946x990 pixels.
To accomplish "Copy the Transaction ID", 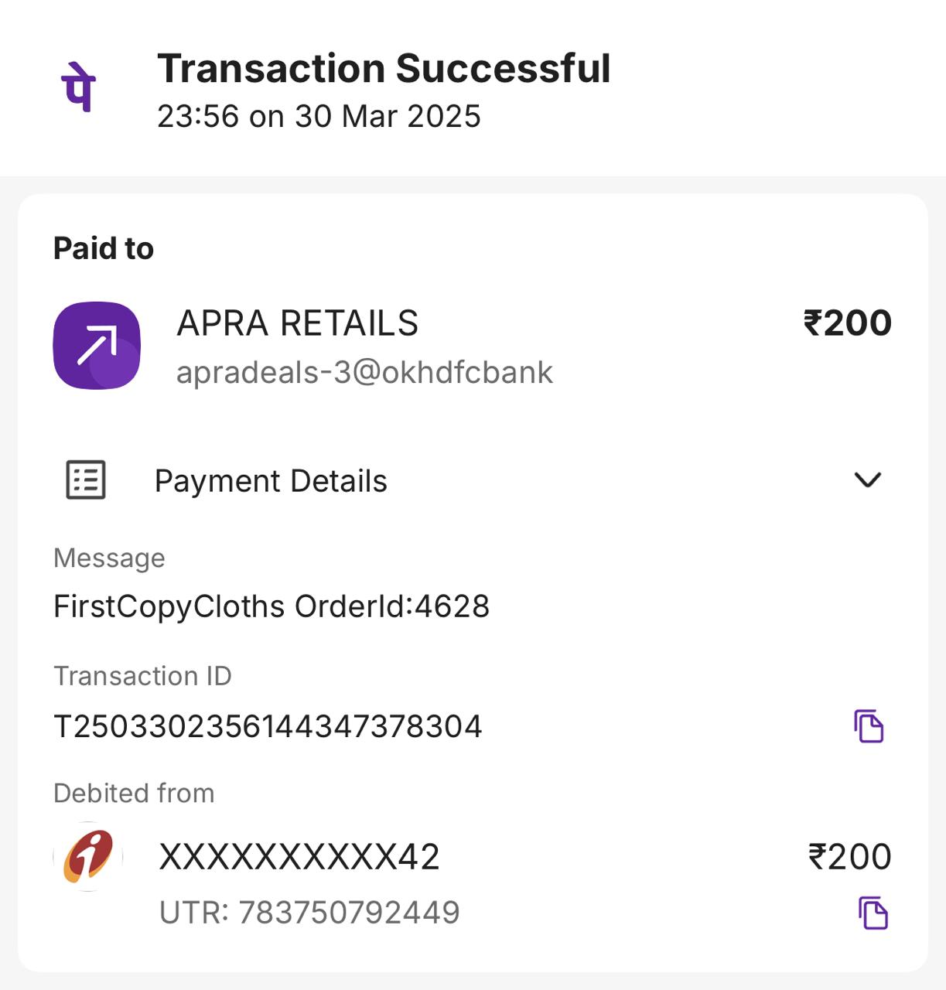I will [869, 726].
